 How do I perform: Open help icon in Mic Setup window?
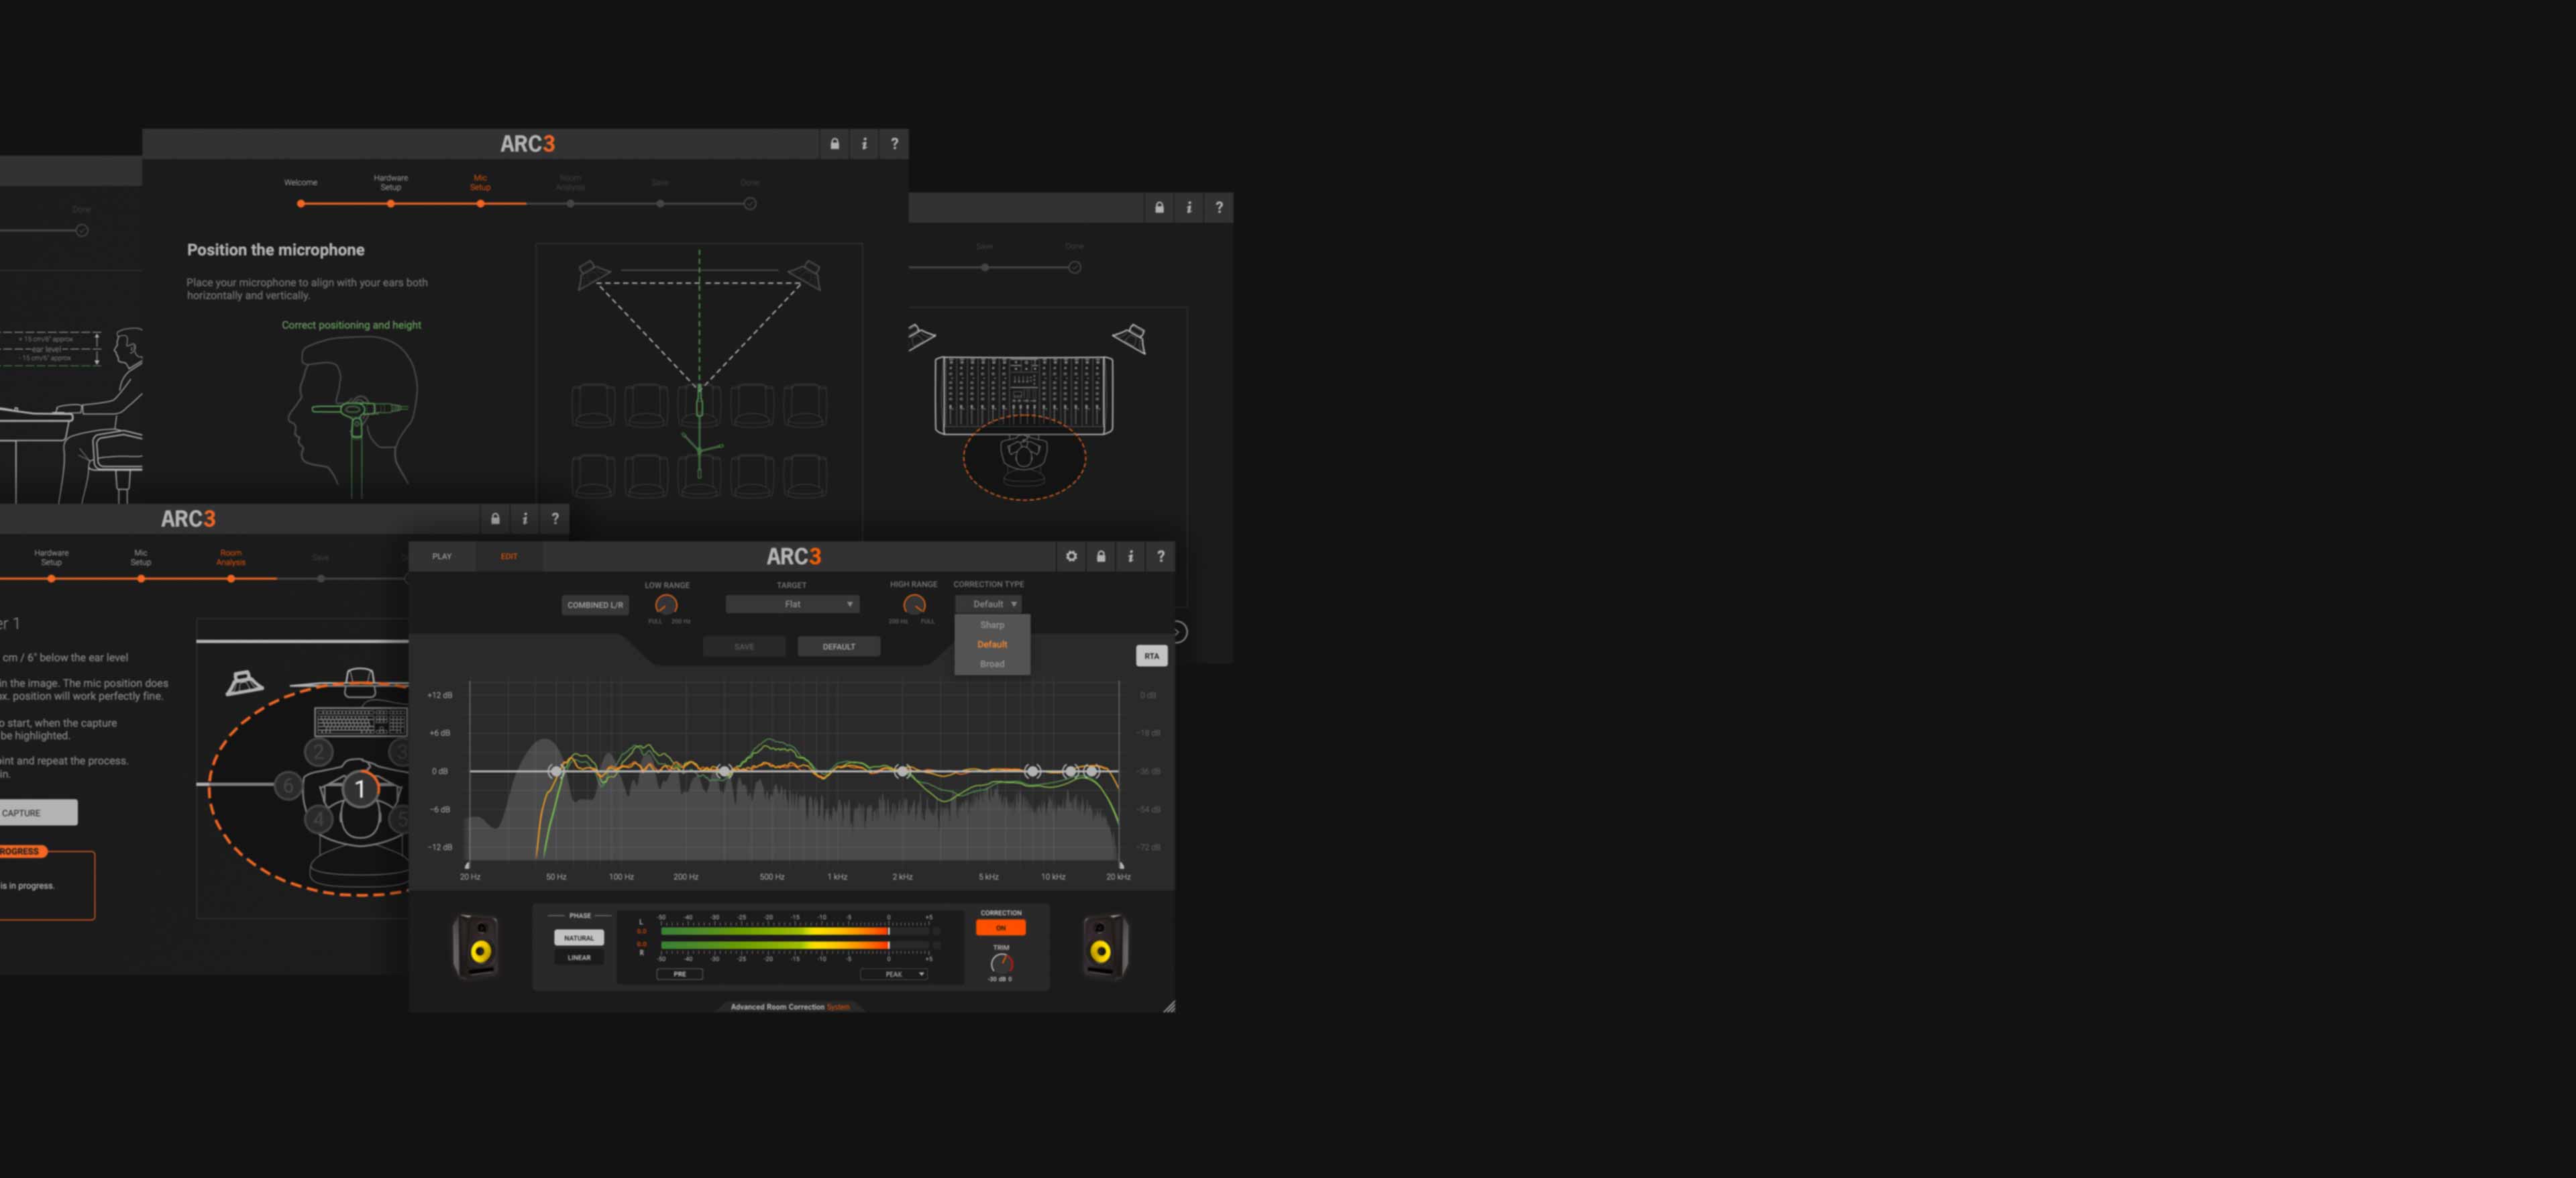(x=895, y=144)
